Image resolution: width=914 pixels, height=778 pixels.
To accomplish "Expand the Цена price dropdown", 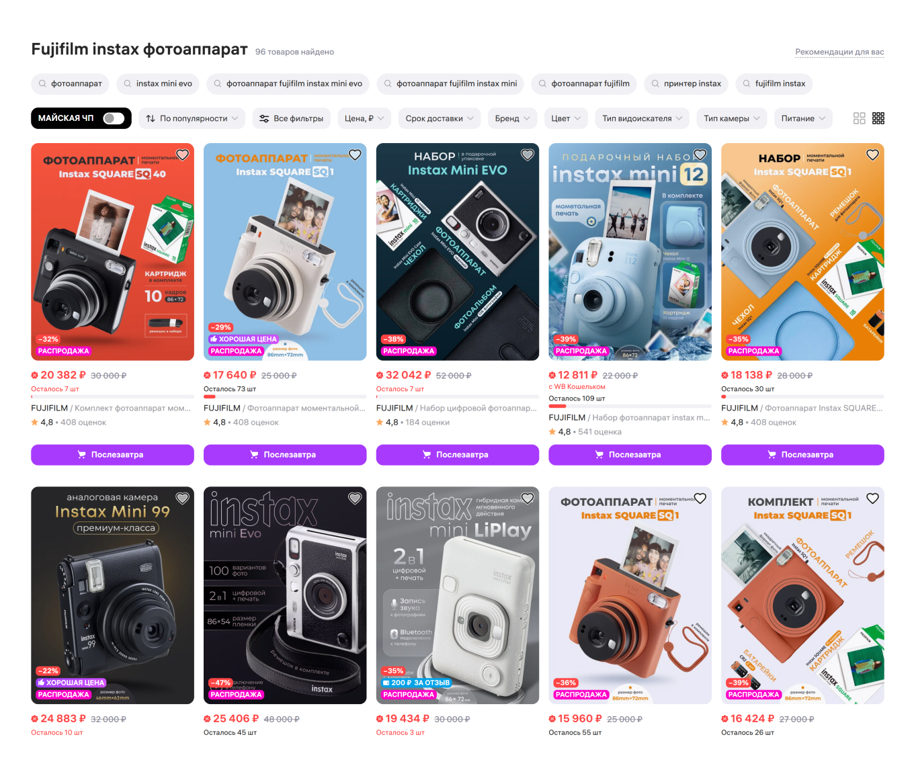I will 364,118.
